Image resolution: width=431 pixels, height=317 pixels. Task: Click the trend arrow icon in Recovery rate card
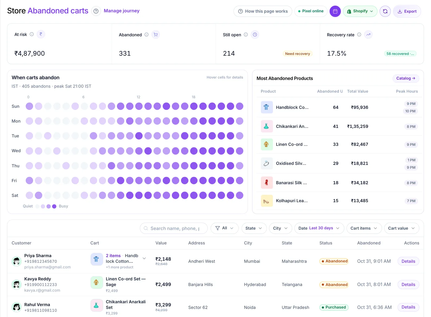(x=368, y=35)
